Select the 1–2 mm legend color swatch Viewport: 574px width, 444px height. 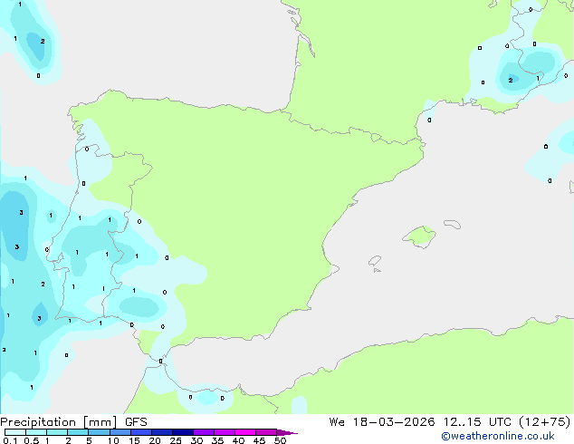pyautogui.click(x=57, y=432)
